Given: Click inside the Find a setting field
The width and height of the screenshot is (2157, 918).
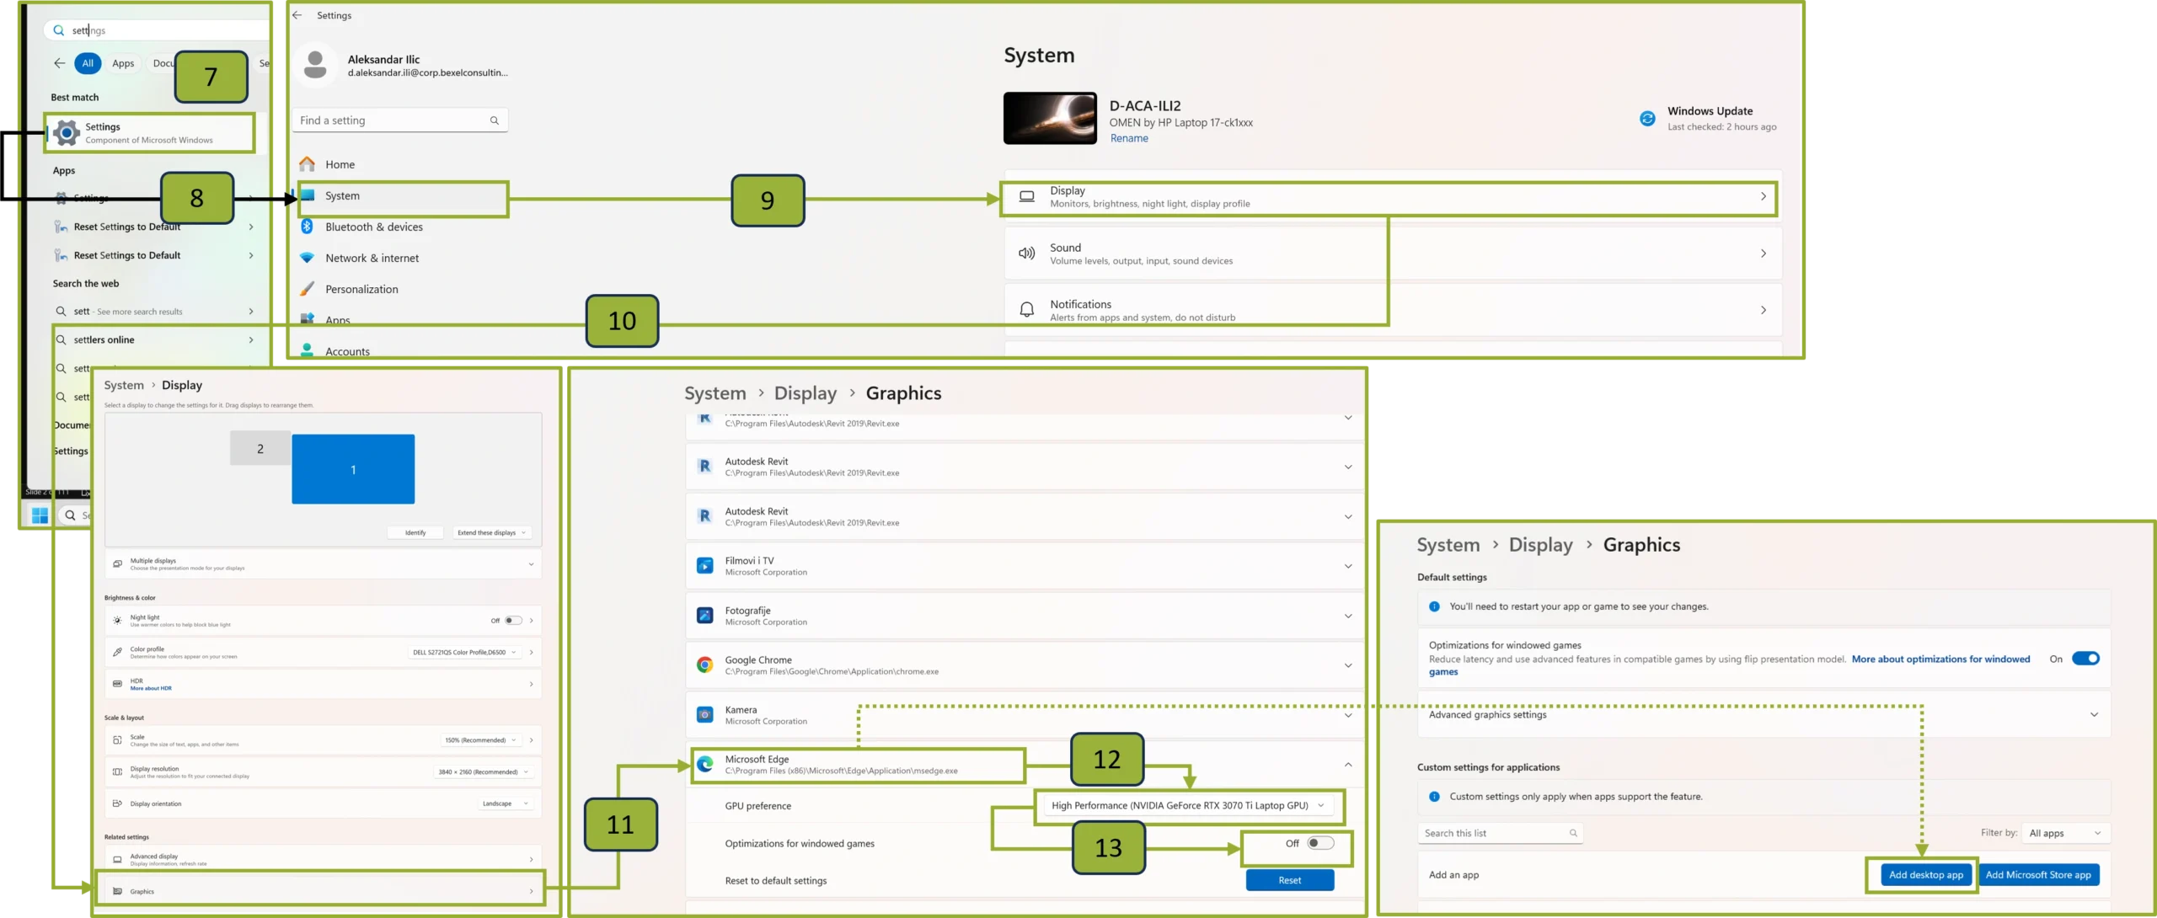Looking at the screenshot, I should click(400, 120).
